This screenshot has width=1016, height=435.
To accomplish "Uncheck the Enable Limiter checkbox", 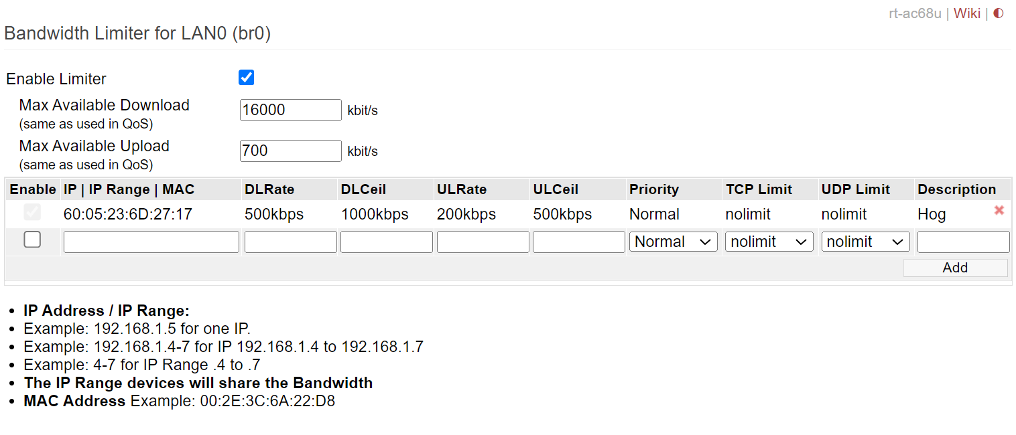I will pyautogui.click(x=247, y=78).
